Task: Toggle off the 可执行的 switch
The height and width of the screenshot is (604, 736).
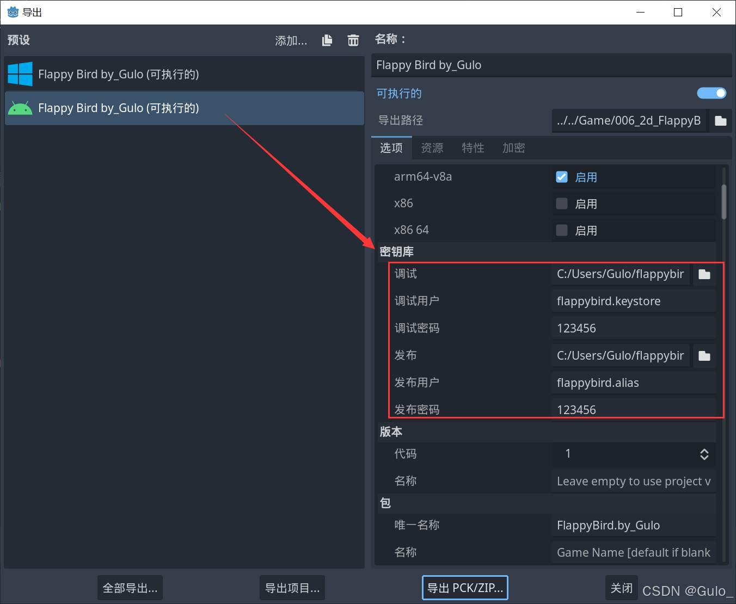Action: [712, 93]
